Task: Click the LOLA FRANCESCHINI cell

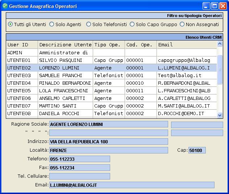Action: click(66, 90)
